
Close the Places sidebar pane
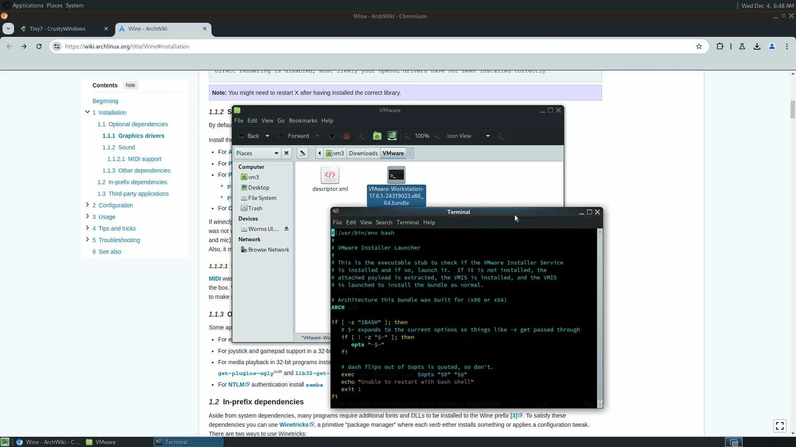pos(286,153)
